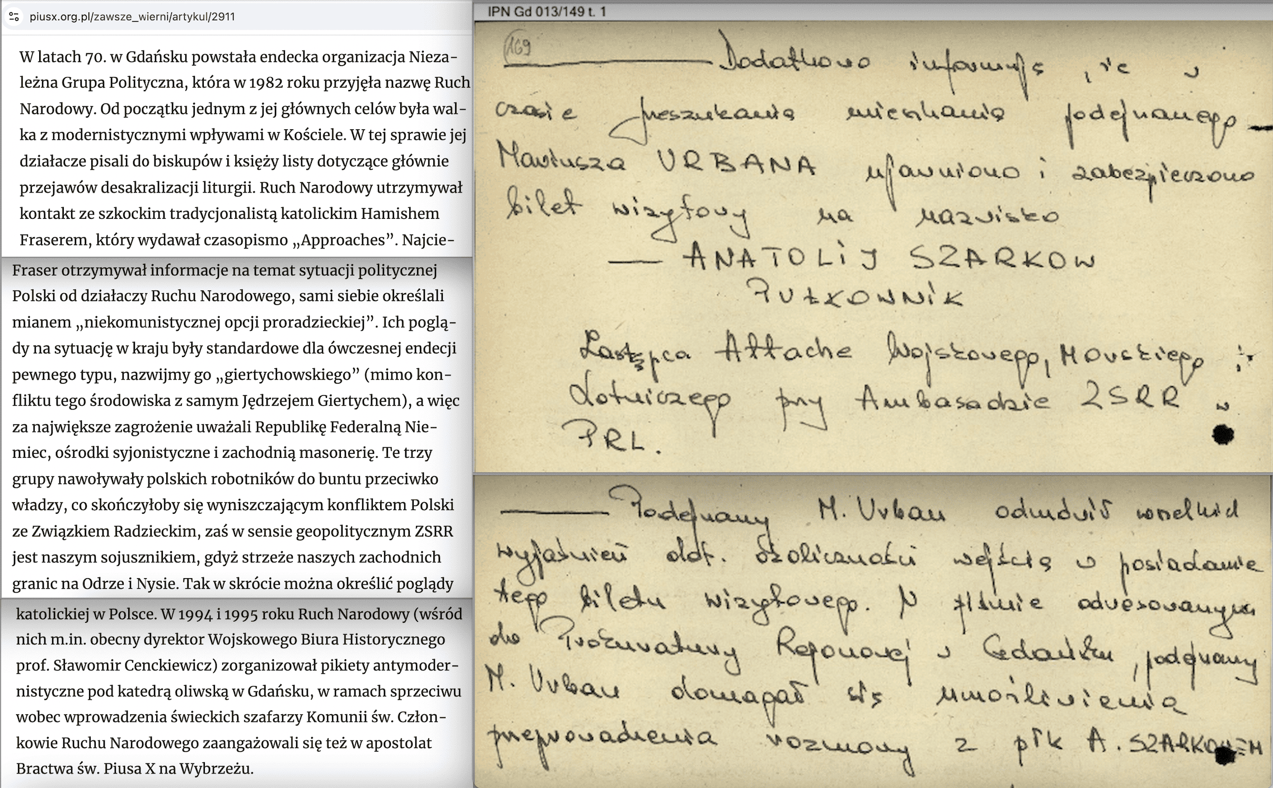Click the word Approaches in the article
This screenshot has width=1273, height=788.
[343, 240]
